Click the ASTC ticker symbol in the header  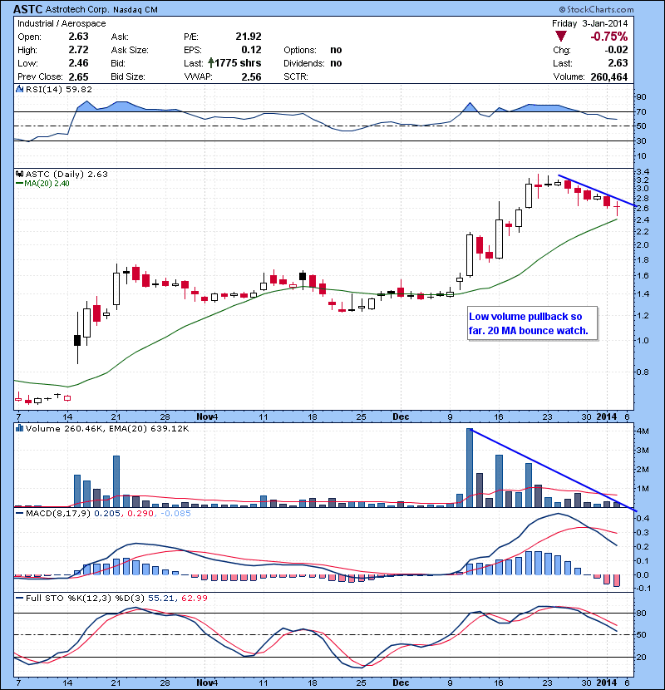pyautogui.click(x=27, y=9)
